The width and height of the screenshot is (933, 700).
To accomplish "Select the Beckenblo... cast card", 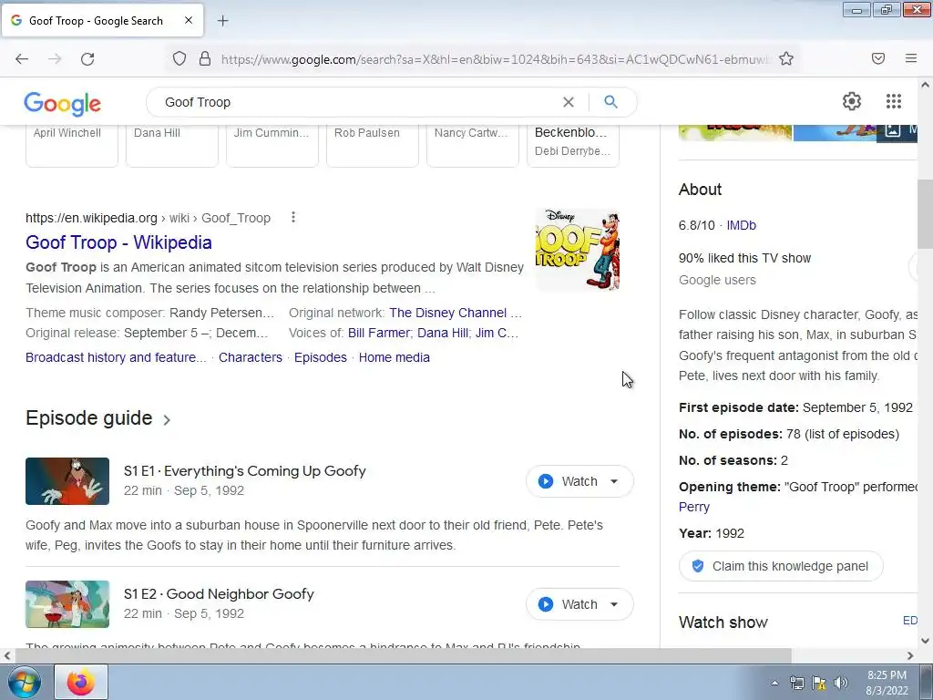I will [573, 146].
